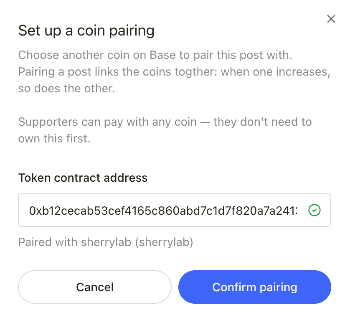350x320 pixels.
Task: Click the "so does the other." sentence
Action: 66,89
